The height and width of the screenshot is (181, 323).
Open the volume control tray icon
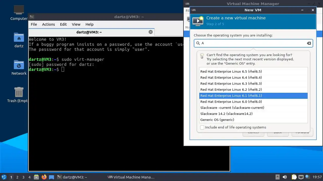[x=285, y=177]
